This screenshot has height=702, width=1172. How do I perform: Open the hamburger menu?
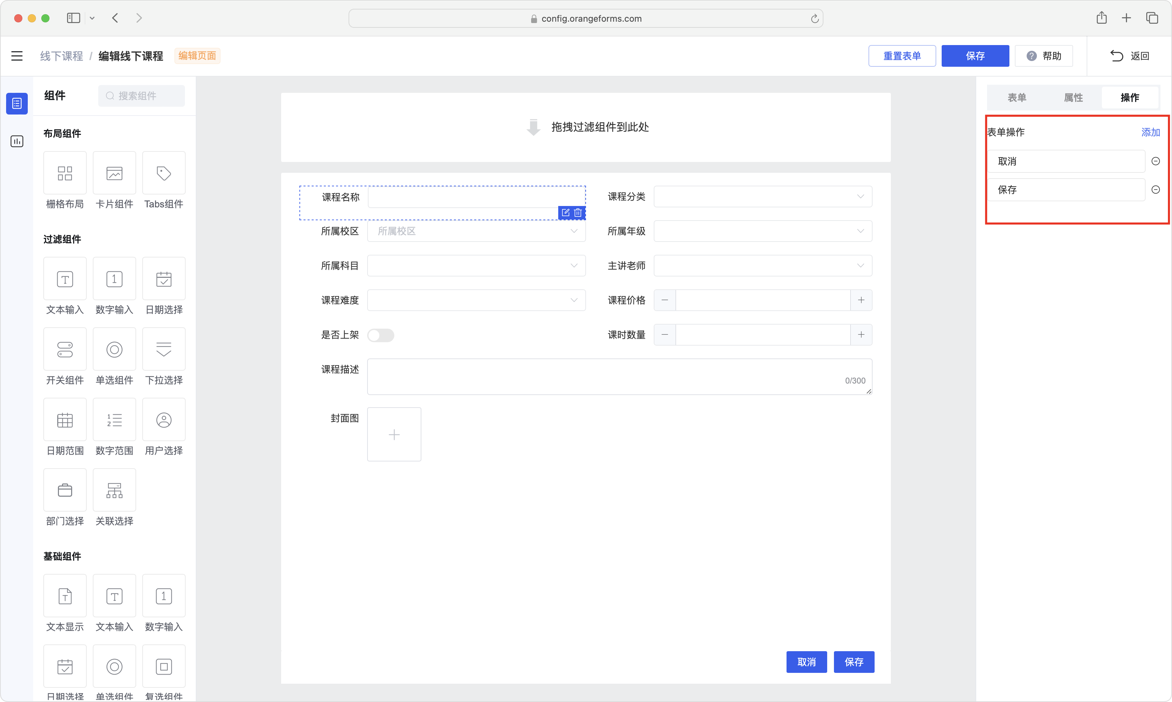pyautogui.click(x=17, y=56)
